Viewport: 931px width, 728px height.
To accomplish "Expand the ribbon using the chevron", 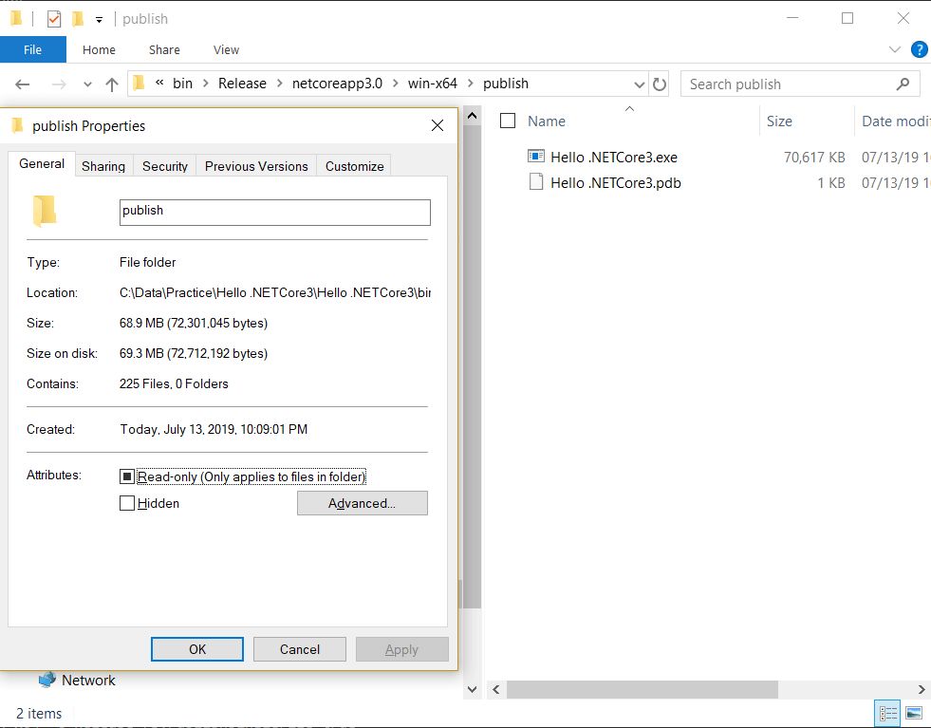I will click(894, 49).
